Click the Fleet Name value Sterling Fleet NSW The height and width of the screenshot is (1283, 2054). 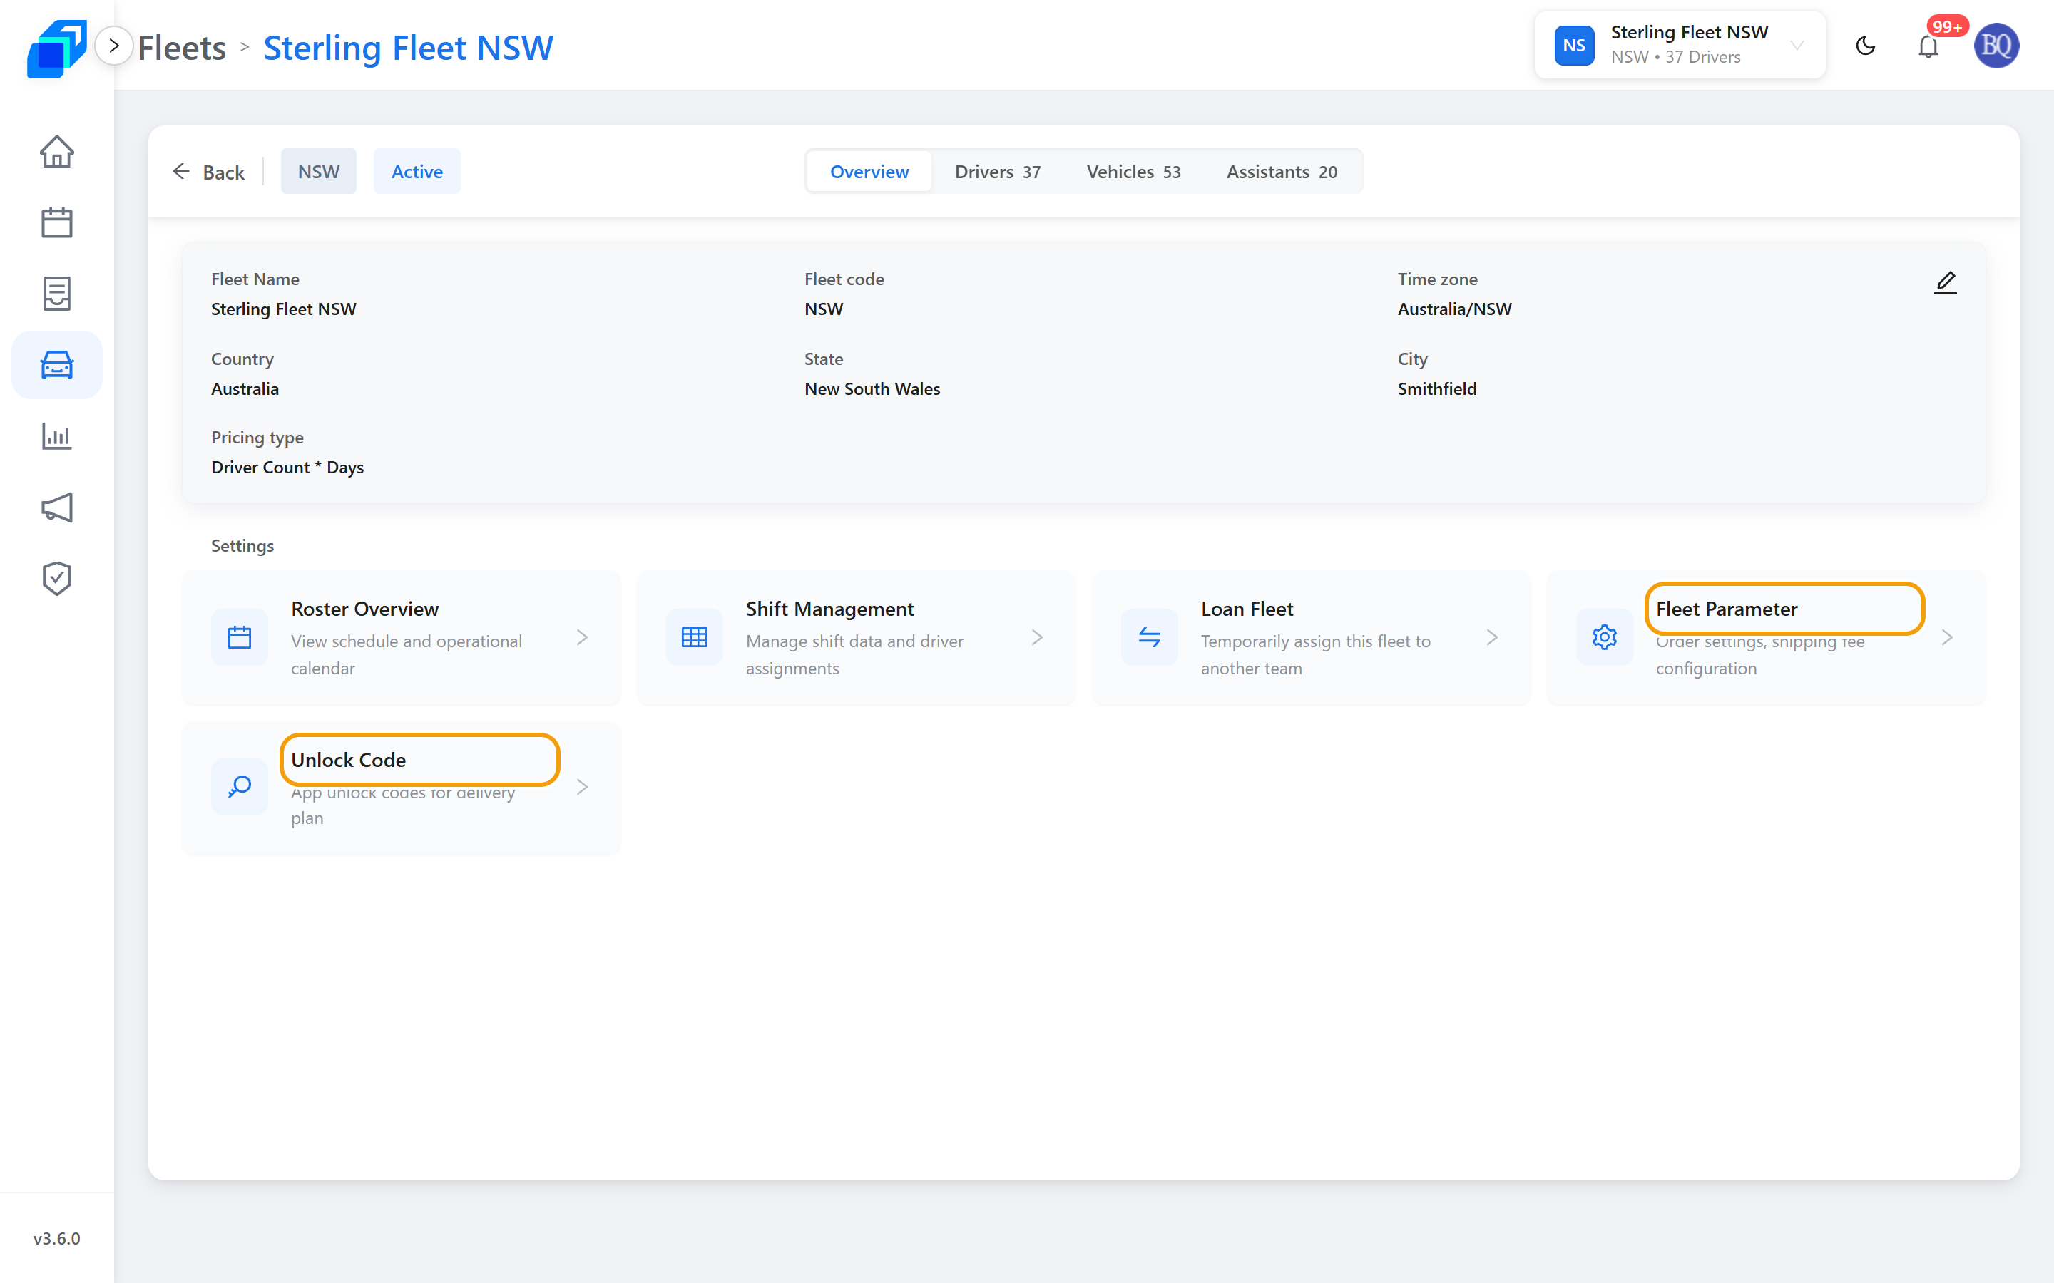click(283, 309)
